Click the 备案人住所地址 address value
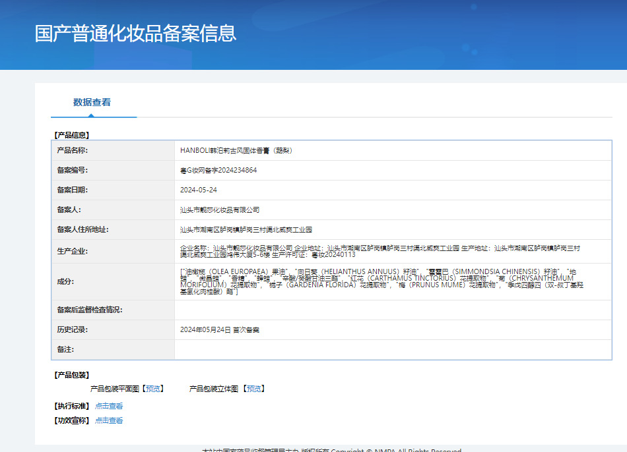The image size is (627, 452). coord(246,229)
